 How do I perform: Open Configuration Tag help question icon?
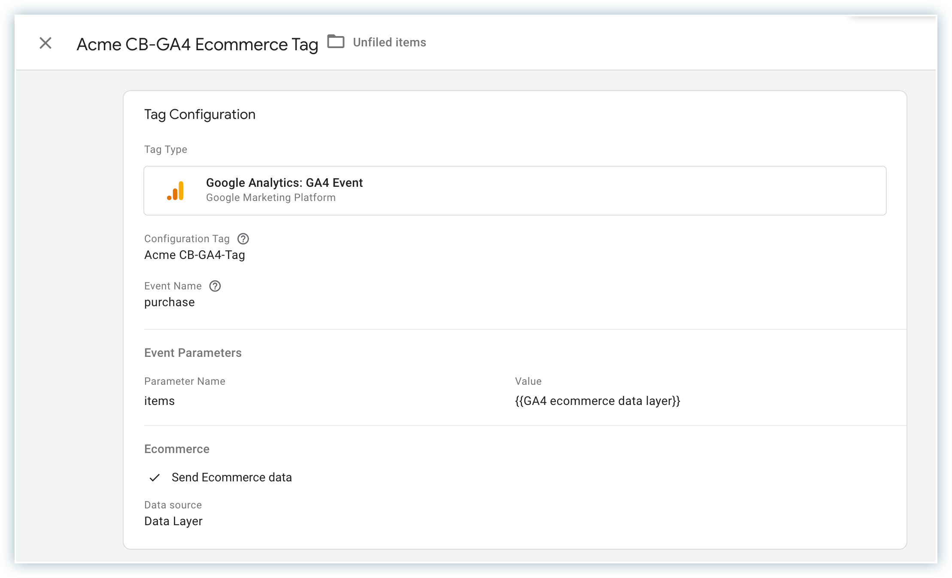tap(243, 239)
